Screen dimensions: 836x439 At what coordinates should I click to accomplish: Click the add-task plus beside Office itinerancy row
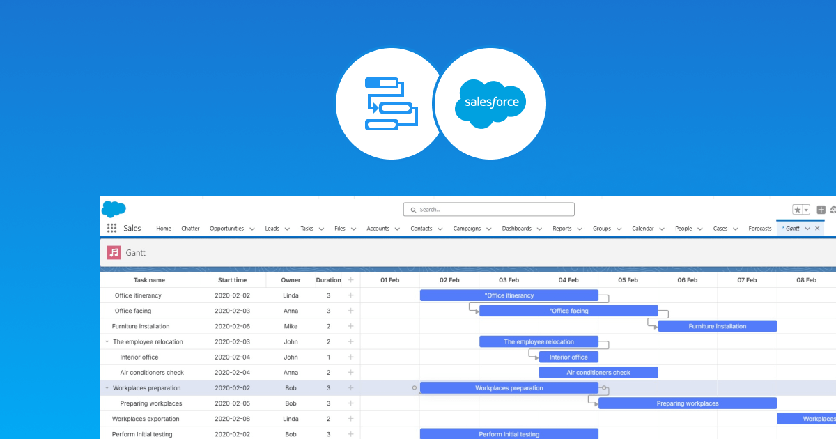click(x=351, y=295)
